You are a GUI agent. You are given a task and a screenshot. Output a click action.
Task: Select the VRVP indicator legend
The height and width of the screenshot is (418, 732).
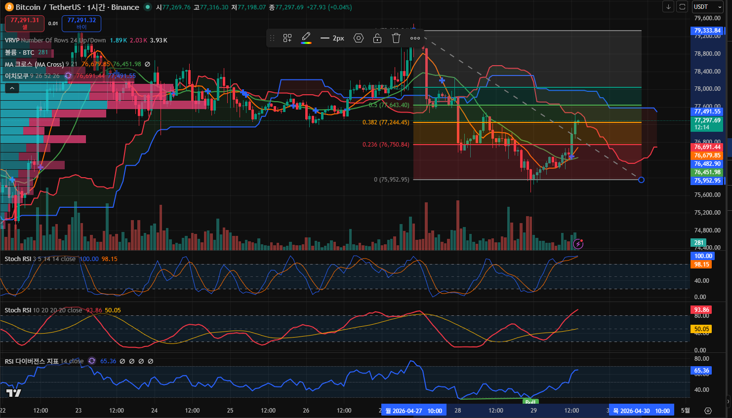tap(55, 40)
